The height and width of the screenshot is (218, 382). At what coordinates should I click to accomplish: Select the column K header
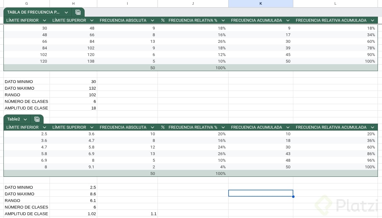point(260,3)
